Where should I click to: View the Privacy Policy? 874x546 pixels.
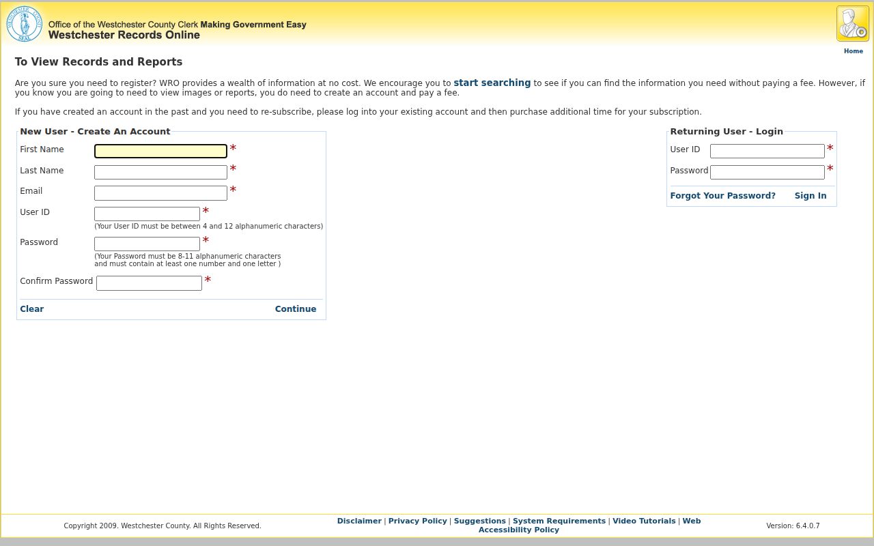pos(418,521)
